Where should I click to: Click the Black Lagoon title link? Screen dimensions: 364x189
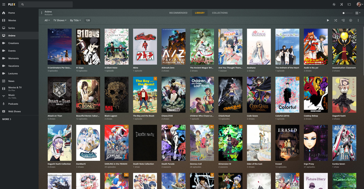pos(111,116)
